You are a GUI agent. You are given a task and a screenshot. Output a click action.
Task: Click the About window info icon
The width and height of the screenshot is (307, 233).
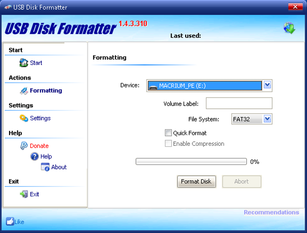click(x=45, y=167)
